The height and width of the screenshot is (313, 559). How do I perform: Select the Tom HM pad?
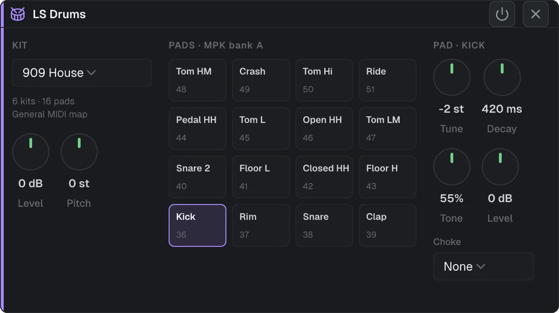point(198,80)
